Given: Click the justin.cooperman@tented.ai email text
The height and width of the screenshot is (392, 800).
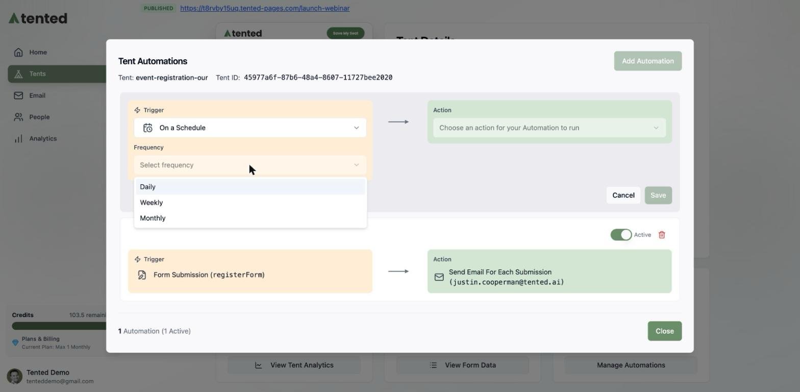Looking at the screenshot, I should [507, 282].
